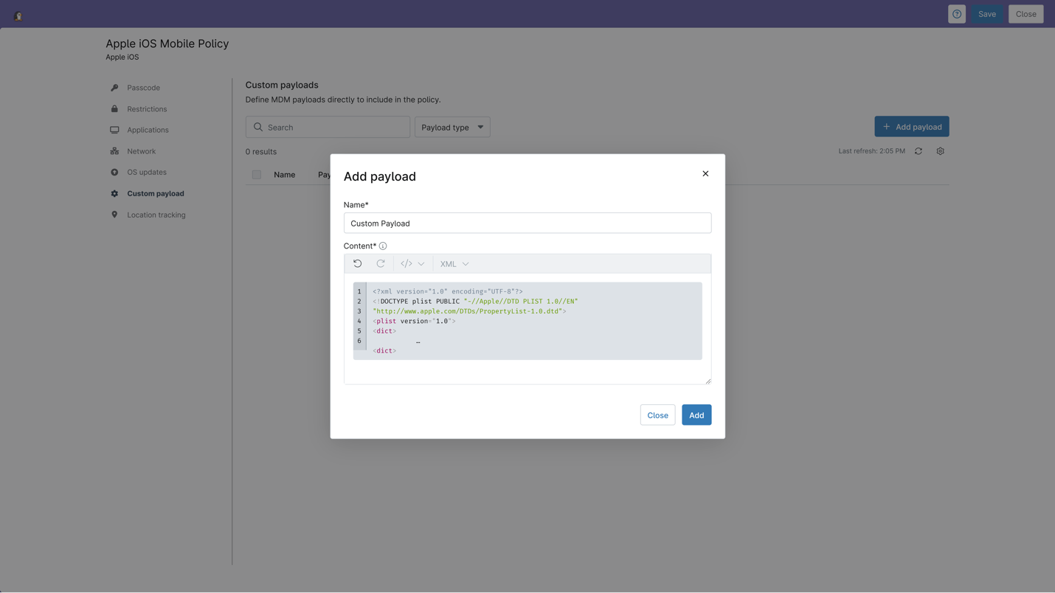Click the redo icon in the code editor

381,263
